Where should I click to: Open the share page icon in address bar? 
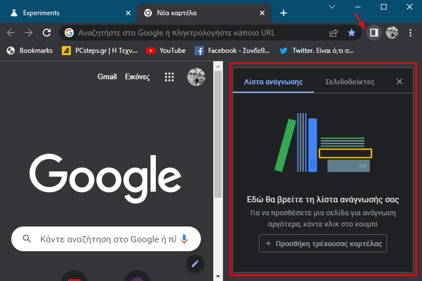pos(334,33)
